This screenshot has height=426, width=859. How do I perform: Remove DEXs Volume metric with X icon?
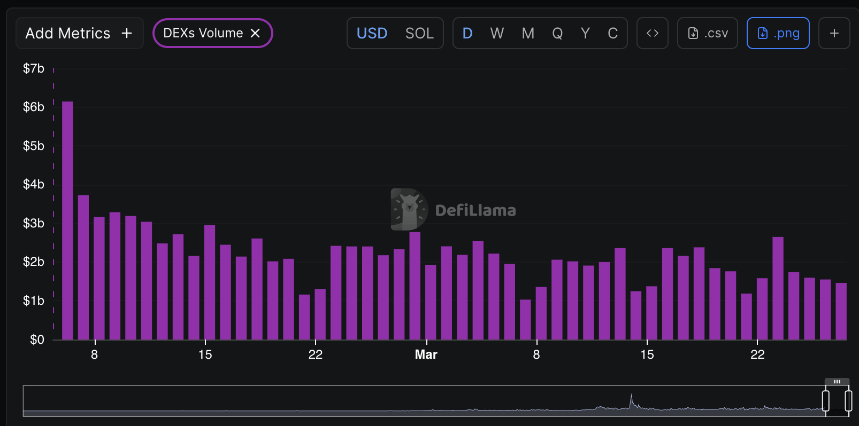coord(256,33)
